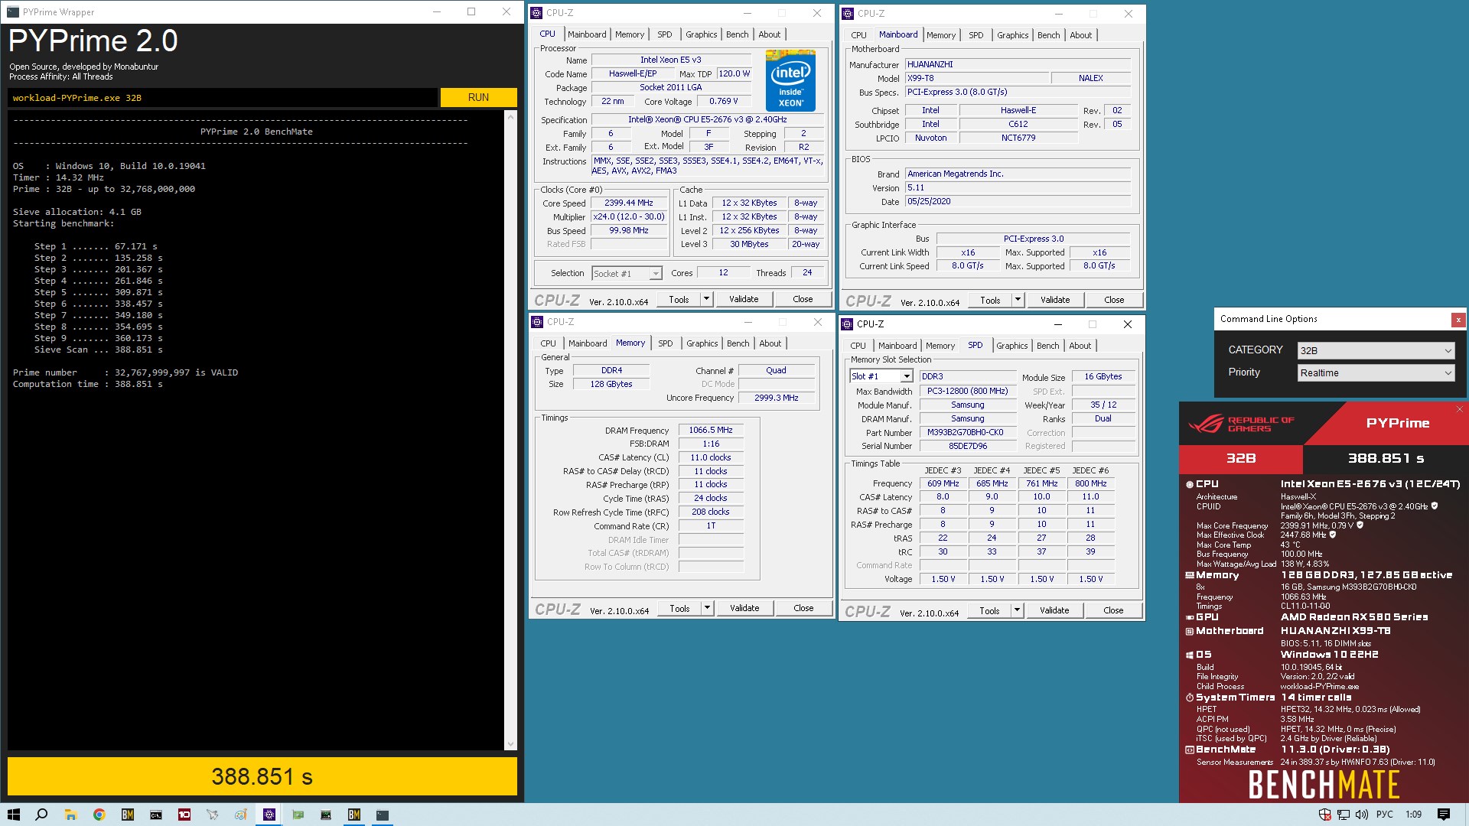
Task: Open Graphics tab in SPD window
Action: 1011,346
